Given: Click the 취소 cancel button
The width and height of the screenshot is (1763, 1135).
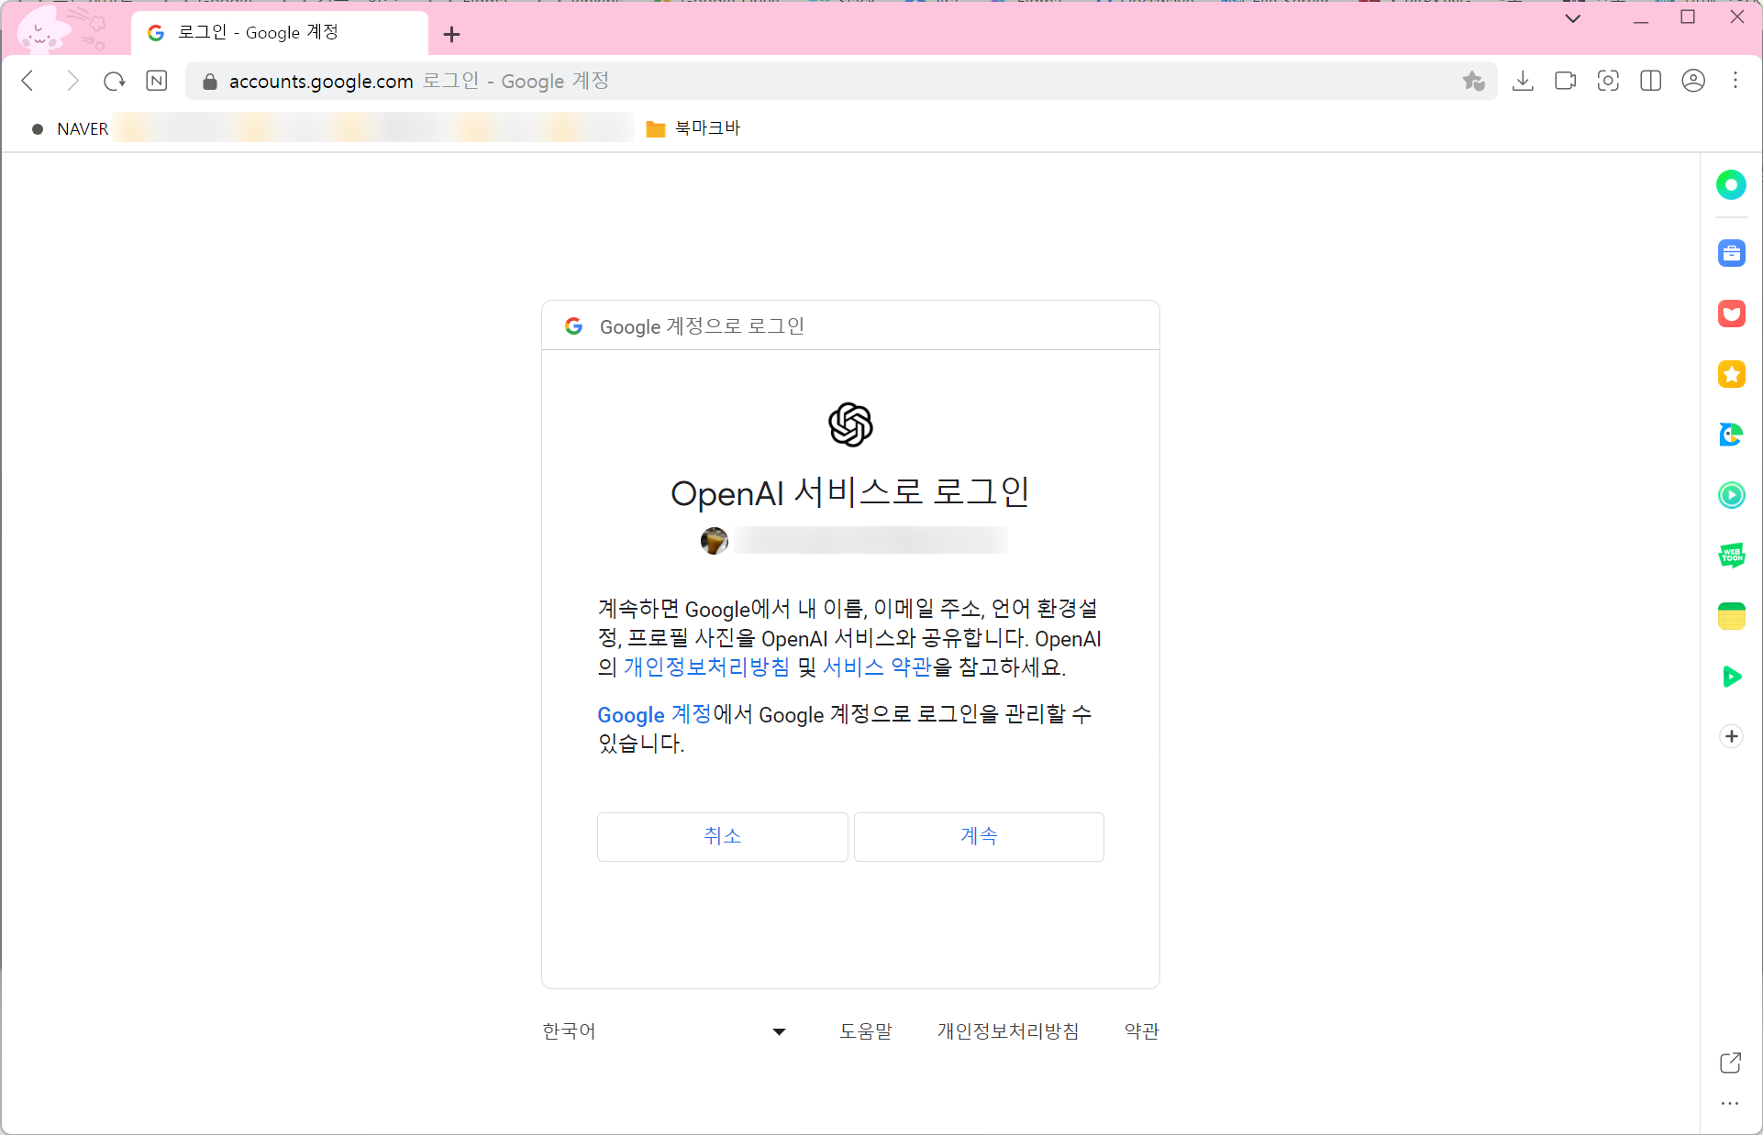Looking at the screenshot, I should point(722,836).
